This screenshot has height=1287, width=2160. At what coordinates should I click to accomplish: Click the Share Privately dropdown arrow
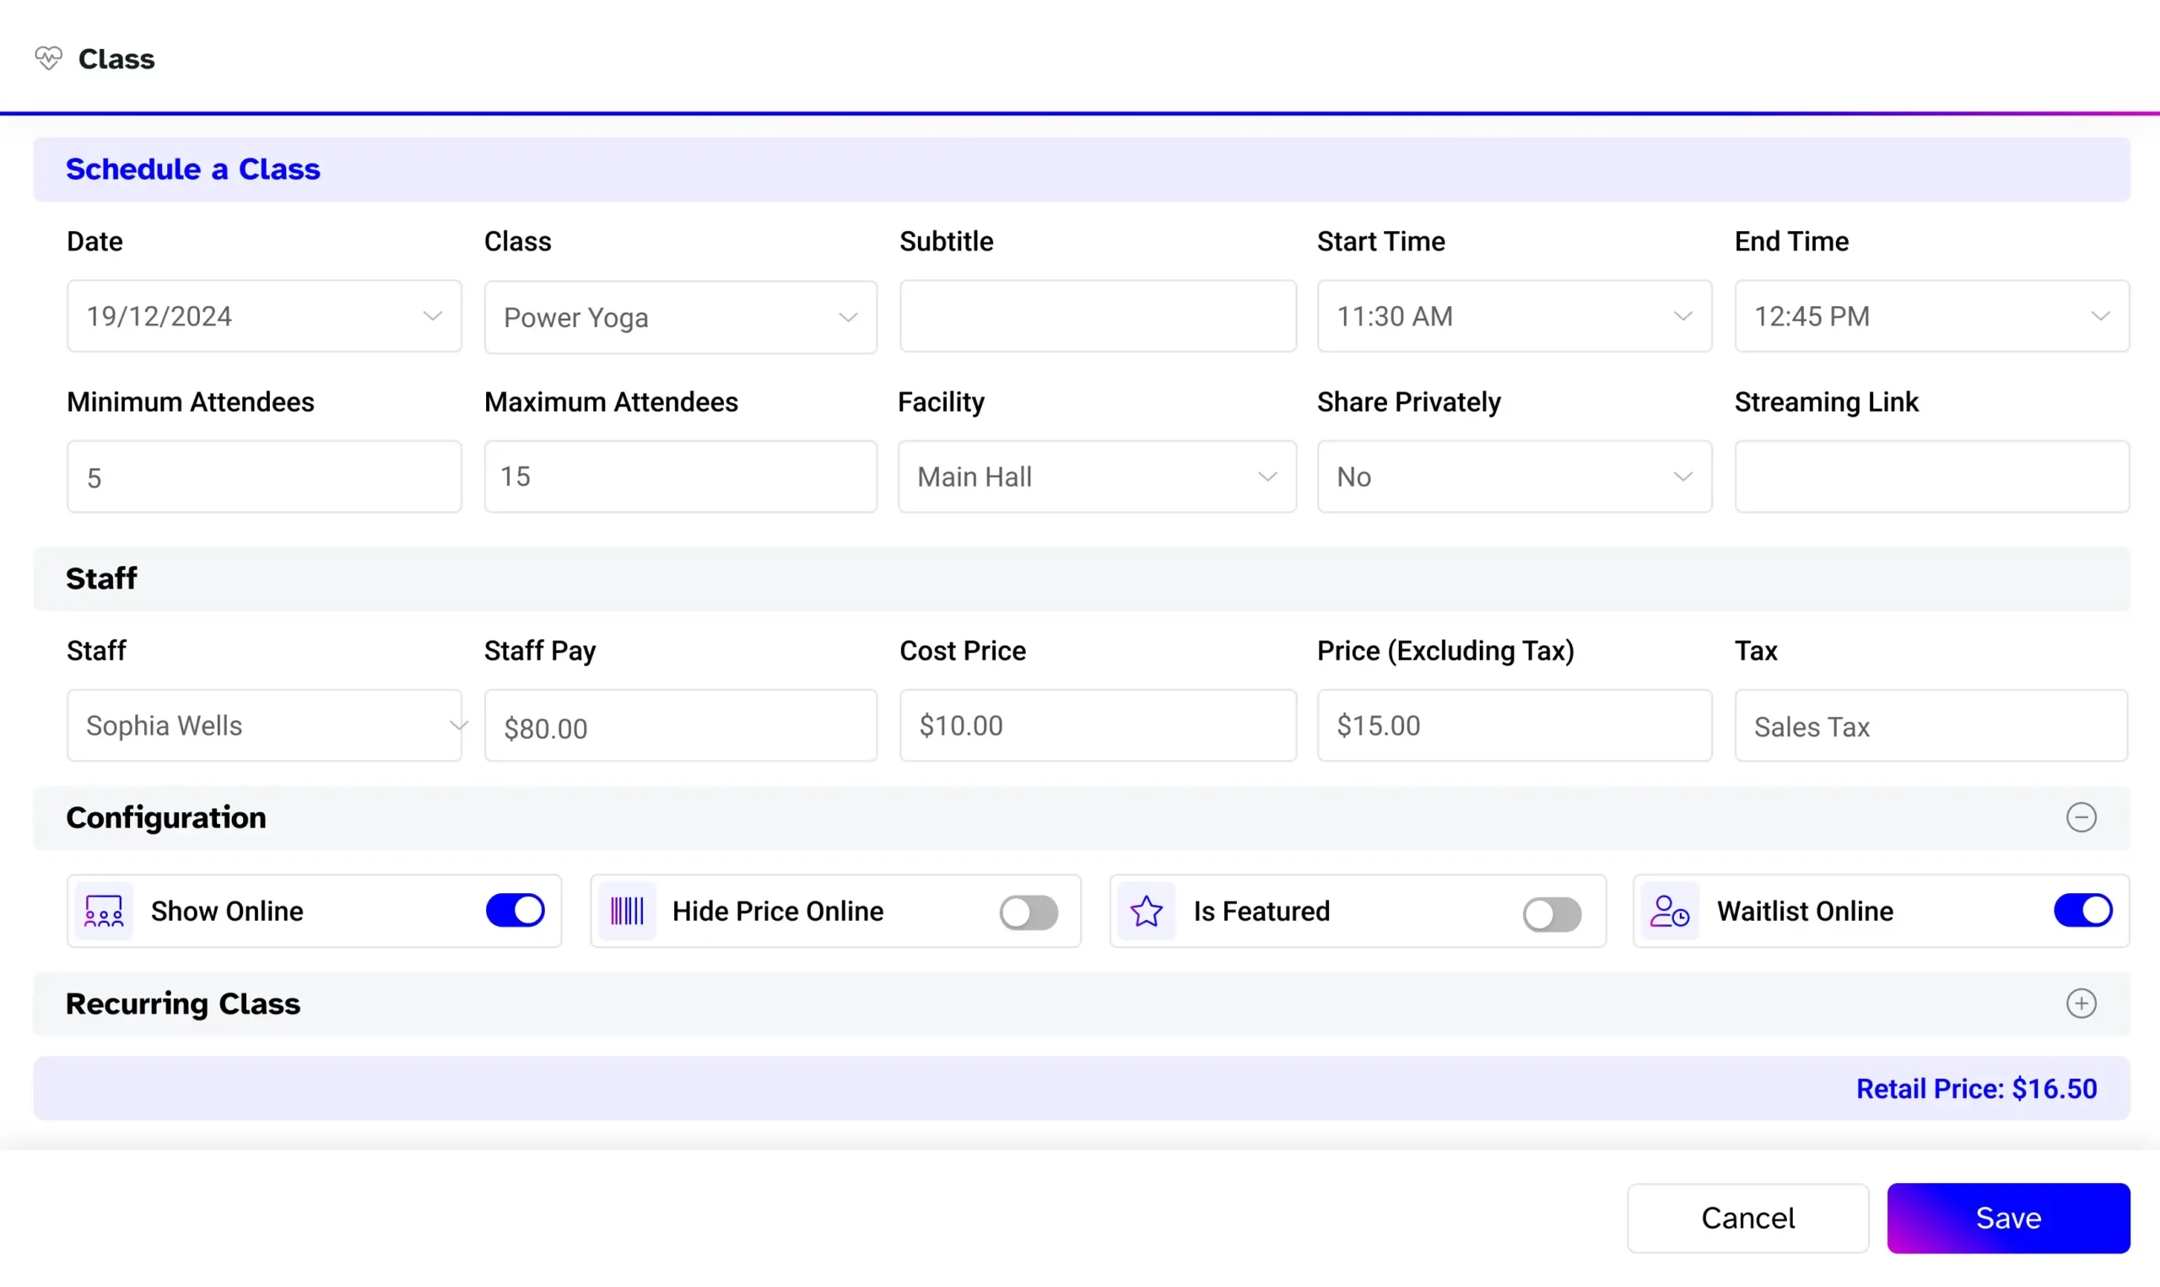(1682, 477)
